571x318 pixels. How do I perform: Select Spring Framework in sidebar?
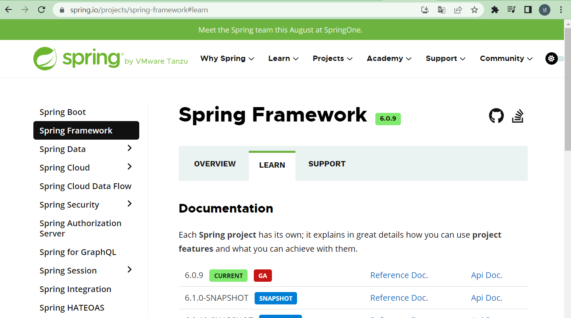pyautogui.click(x=86, y=131)
